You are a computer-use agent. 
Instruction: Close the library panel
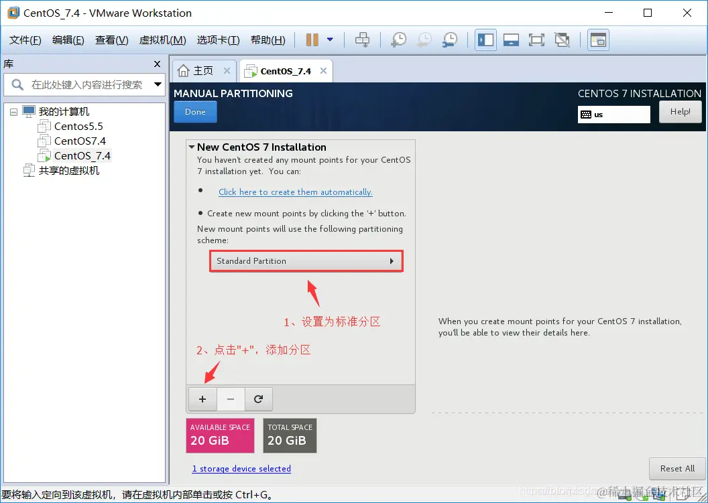click(157, 64)
